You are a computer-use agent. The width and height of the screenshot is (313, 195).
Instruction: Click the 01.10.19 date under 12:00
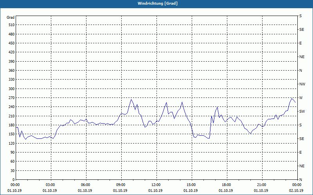pyautogui.click(x=155, y=191)
